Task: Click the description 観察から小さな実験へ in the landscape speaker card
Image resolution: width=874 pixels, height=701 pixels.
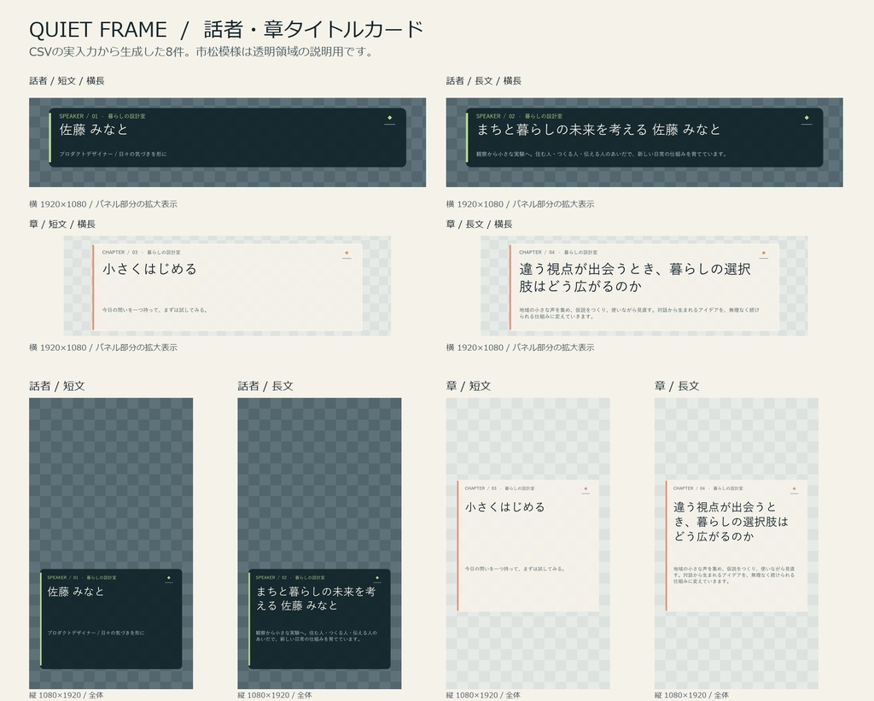Action: point(602,154)
